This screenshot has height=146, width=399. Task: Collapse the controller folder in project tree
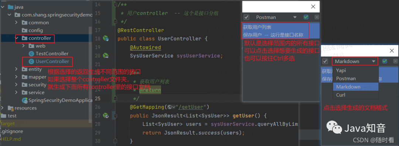(17, 38)
